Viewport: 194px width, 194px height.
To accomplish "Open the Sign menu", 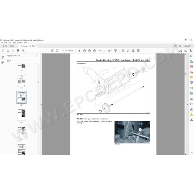I will click(14, 43).
